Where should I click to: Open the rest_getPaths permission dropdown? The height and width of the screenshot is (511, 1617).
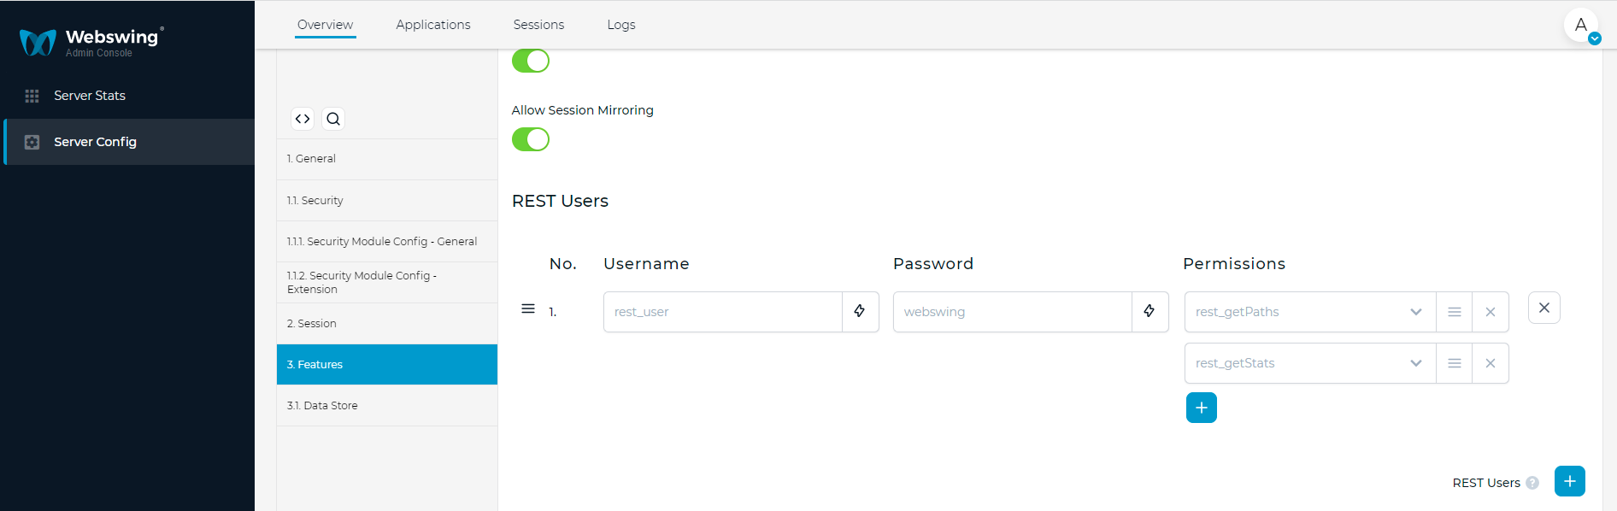click(x=1310, y=312)
